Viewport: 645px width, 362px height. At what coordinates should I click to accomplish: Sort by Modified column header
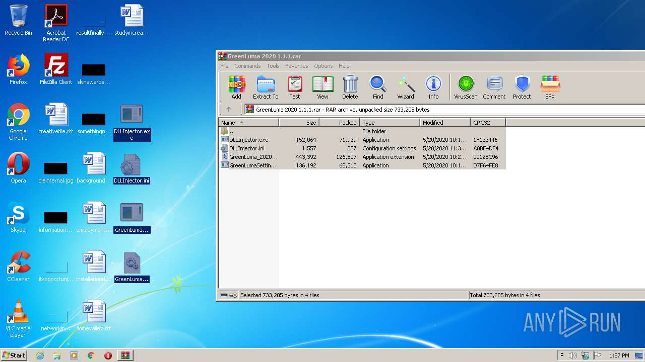click(x=445, y=123)
